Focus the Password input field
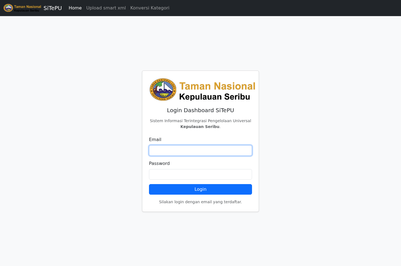The height and width of the screenshot is (266, 401). click(200, 174)
